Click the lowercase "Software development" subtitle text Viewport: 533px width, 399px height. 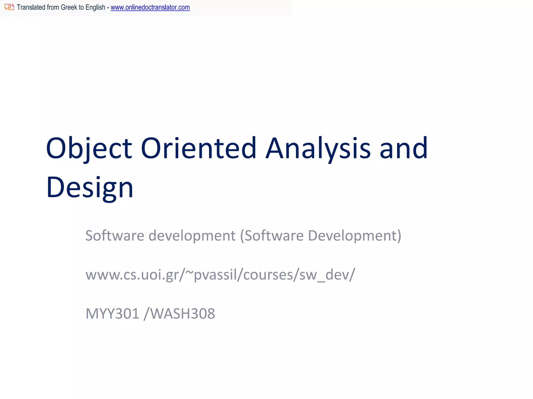160,236
